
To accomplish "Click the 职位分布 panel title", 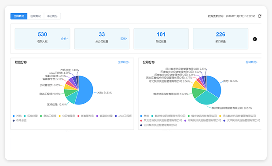I will [21, 62].
